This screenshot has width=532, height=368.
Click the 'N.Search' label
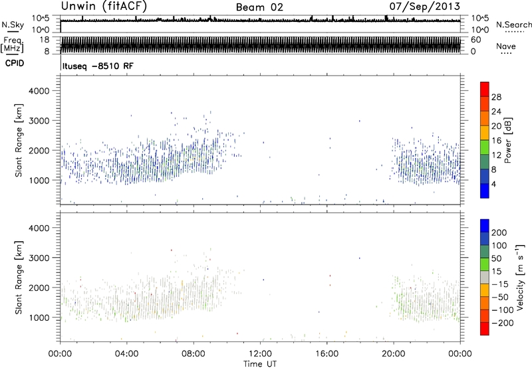tap(513, 25)
